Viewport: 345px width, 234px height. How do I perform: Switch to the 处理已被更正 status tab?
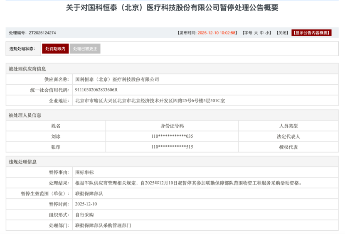[x=85, y=49]
